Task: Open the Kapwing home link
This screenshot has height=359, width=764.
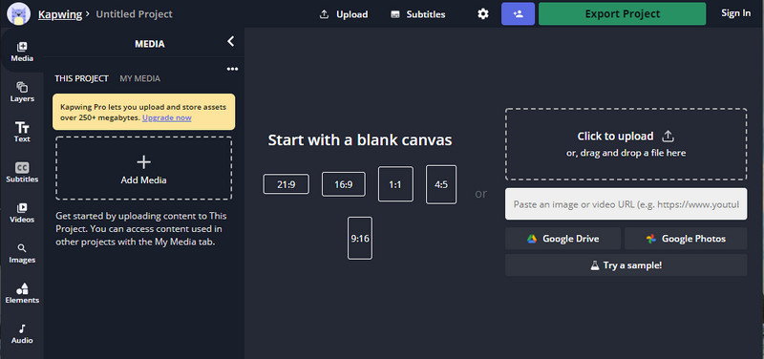Action: tap(60, 14)
